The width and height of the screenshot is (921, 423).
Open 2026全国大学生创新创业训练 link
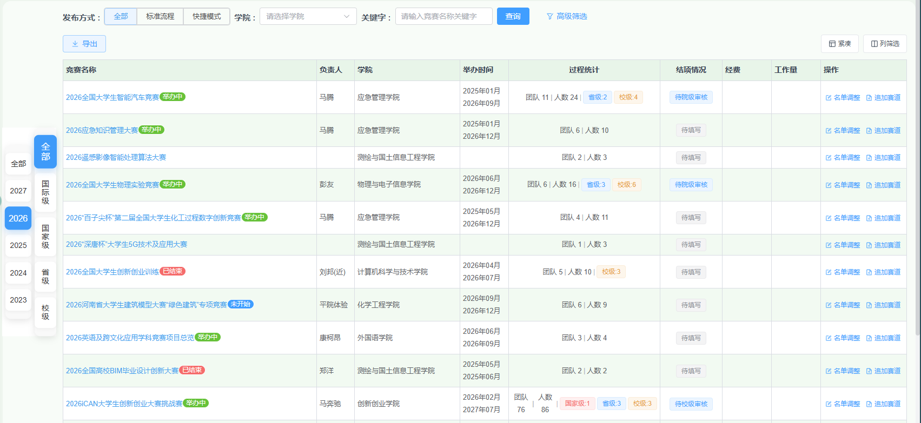(112, 272)
